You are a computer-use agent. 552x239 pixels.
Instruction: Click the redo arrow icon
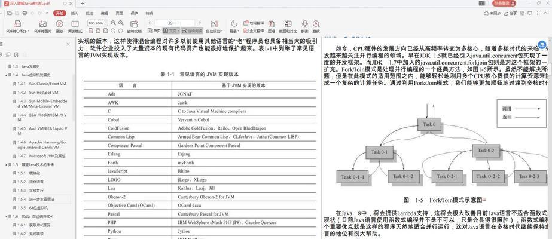point(39,13)
